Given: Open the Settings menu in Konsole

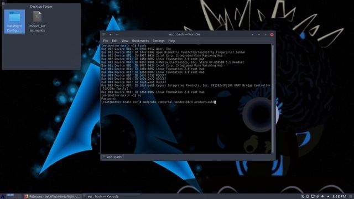Looking at the screenshot, I should point(158,41).
